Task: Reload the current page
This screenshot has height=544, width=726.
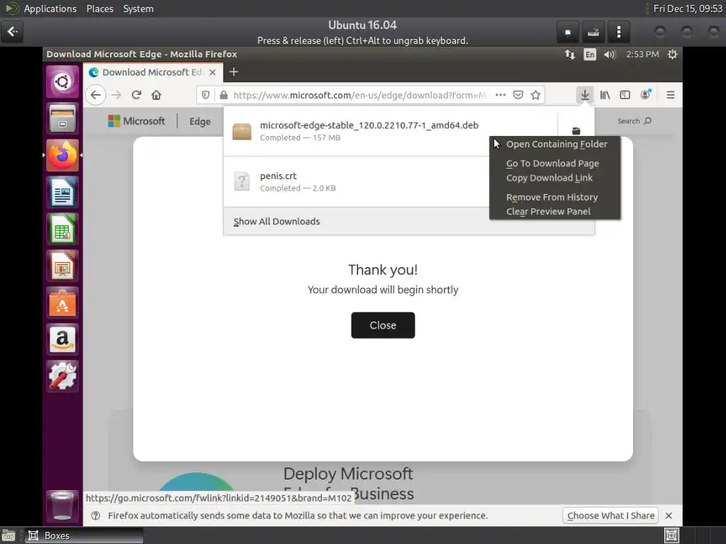Action: [x=136, y=95]
